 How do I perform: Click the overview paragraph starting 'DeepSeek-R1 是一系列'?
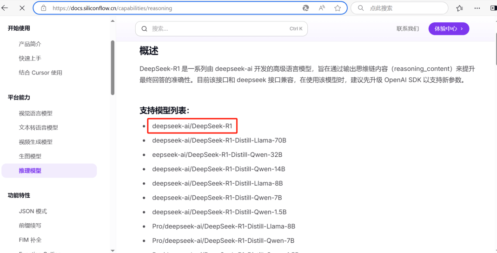(x=307, y=74)
